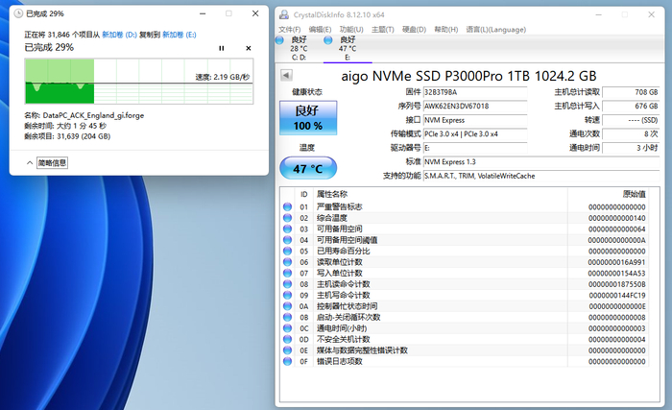Click the file name DataPC_ACK_England_gi.forge
Image resolution: width=672 pixels, height=410 pixels.
point(93,115)
